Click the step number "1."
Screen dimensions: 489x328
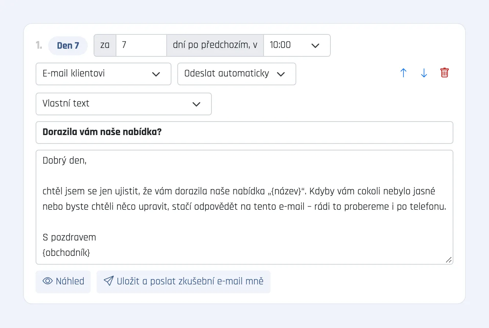tap(39, 45)
